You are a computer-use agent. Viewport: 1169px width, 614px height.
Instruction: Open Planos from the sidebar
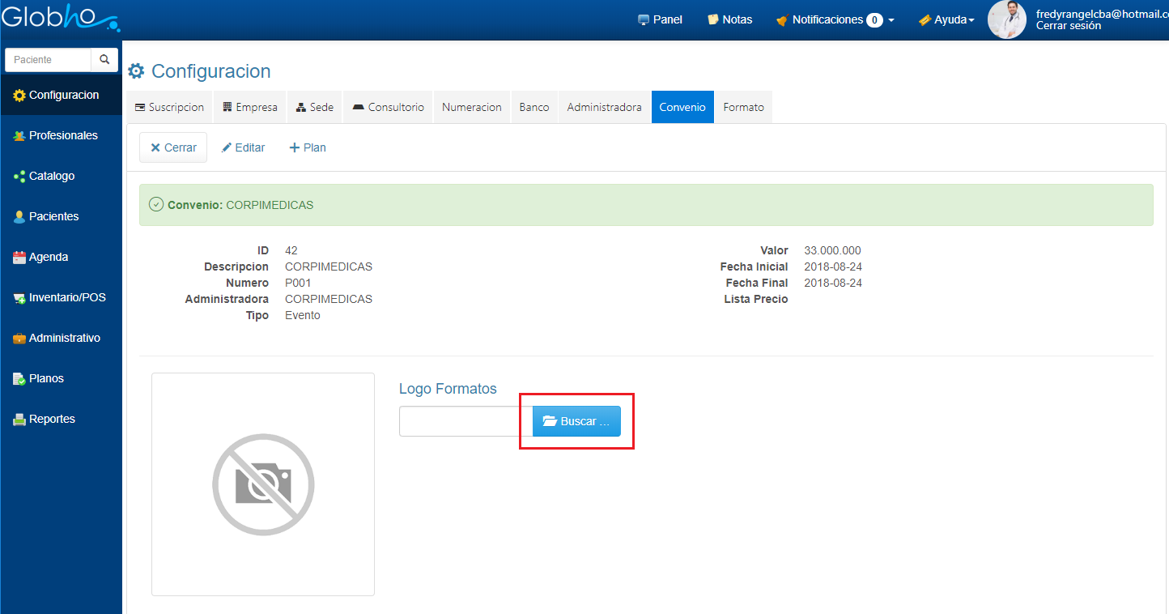tap(46, 378)
